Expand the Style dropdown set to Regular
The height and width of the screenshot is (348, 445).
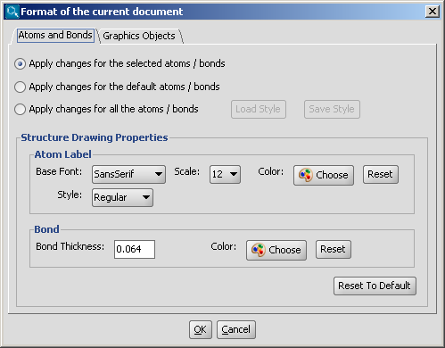click(122, 197)
